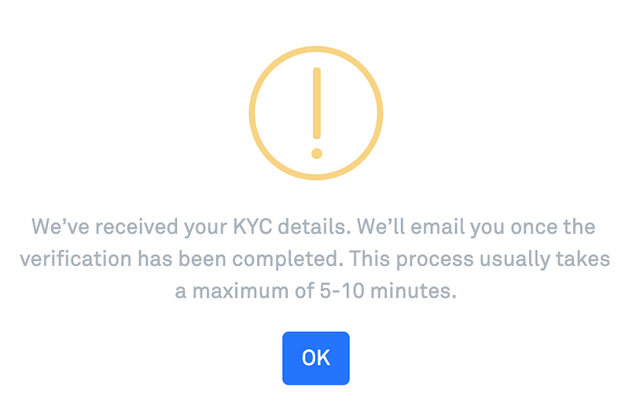
Task: Click the word "completed." in the message
Action: (288, 260)
